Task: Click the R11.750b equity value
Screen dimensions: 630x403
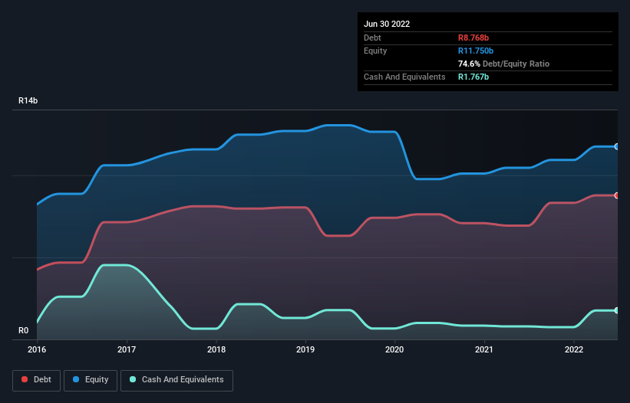Action: pos(476,51)
